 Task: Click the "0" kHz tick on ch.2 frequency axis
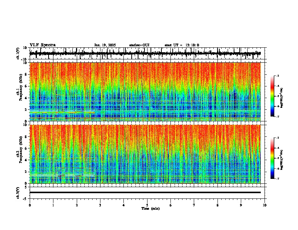[26, 183]
